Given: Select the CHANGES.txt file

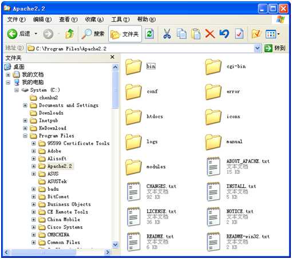Looking at the screenshot, I should 152,191.
